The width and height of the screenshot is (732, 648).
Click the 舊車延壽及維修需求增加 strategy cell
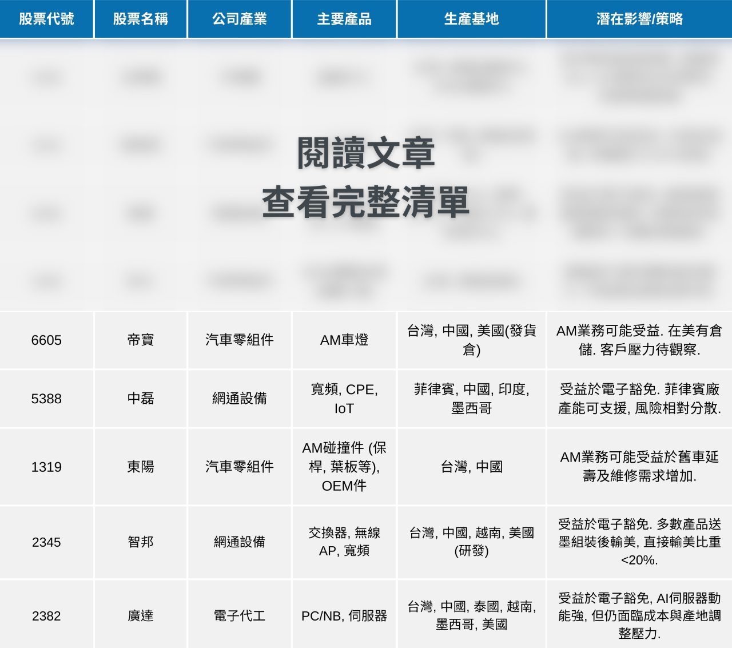pos(639,467)
